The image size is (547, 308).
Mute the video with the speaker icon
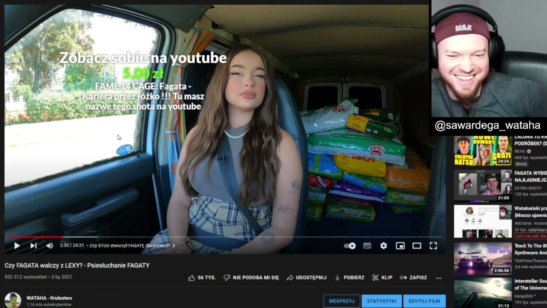(50, 246)
